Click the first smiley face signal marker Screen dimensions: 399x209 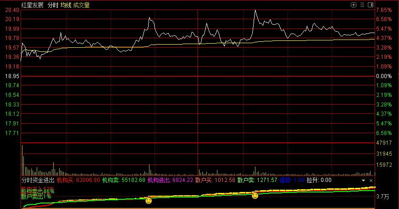pos(149,201)
